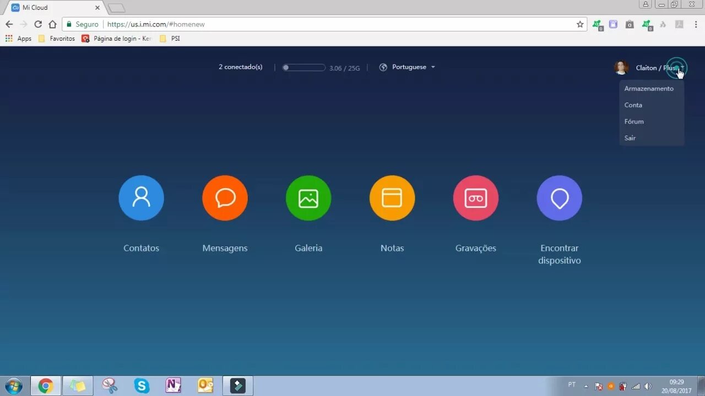
Task: Close the Mi Cloud tab
Action: (x=97, y=8)
